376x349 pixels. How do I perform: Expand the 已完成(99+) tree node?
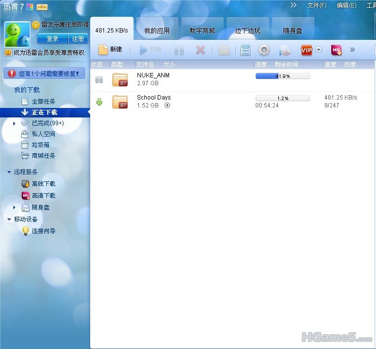[15, 123]
